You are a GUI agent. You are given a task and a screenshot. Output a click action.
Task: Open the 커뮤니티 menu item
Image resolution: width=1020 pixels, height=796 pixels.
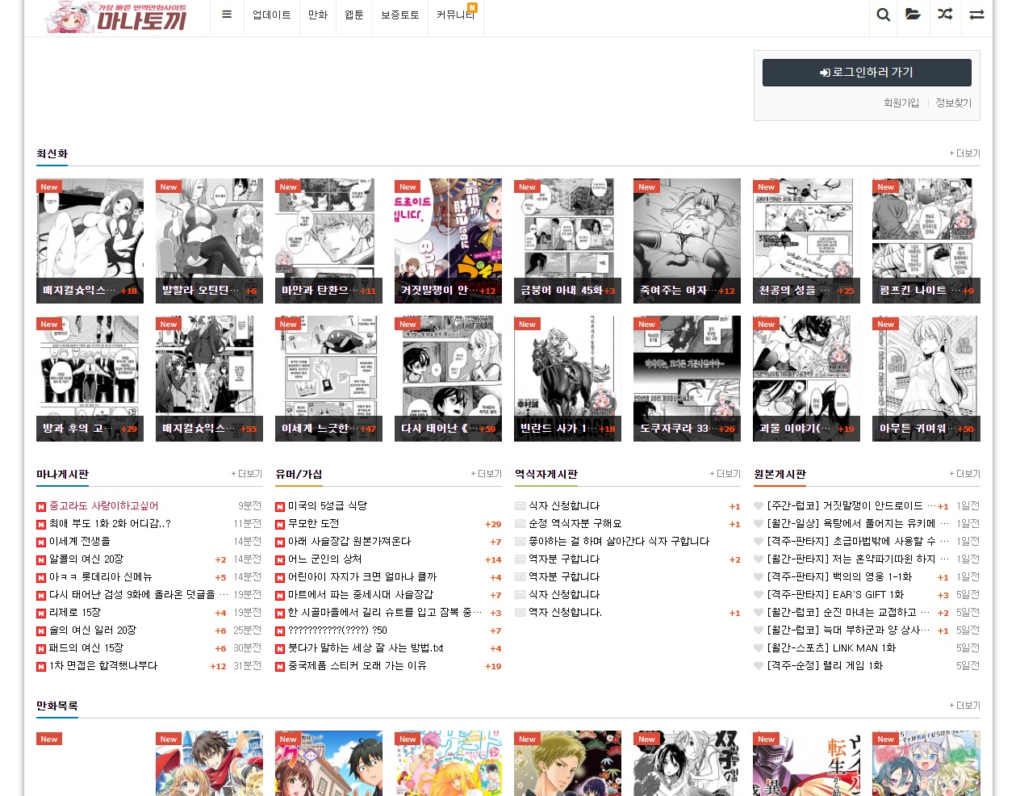[456, 15]
